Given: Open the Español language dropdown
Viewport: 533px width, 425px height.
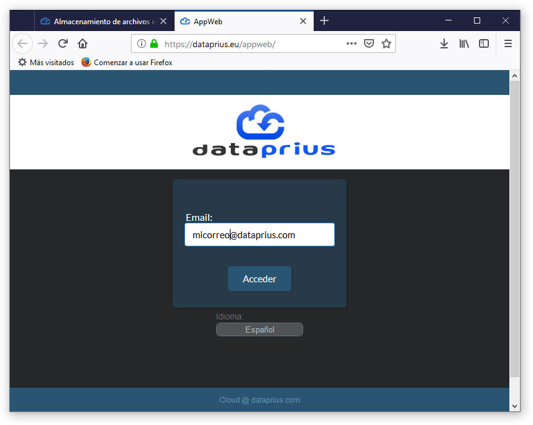Looking at the screenshot, I should pos(260,329).
